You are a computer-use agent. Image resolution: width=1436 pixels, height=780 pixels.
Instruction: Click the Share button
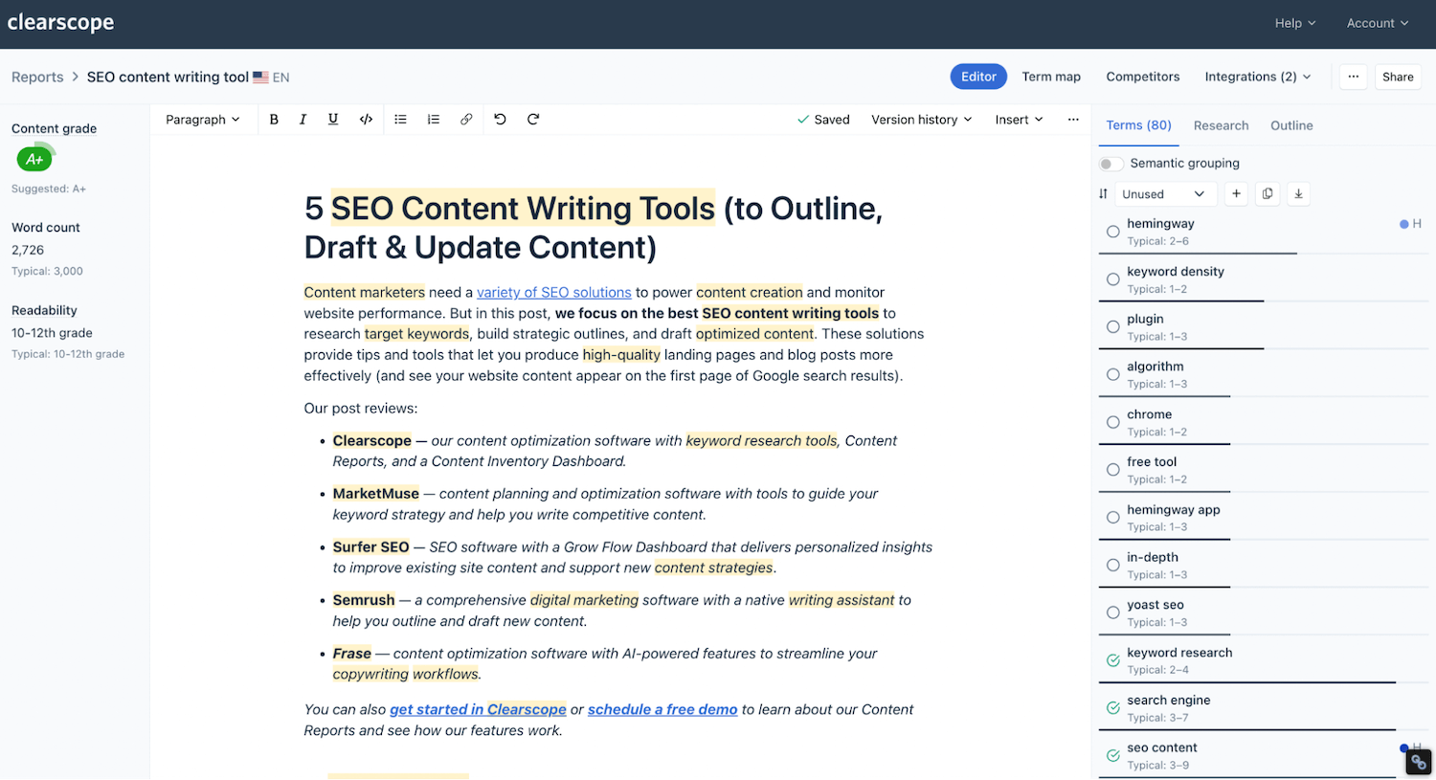tap(1398, 77)
